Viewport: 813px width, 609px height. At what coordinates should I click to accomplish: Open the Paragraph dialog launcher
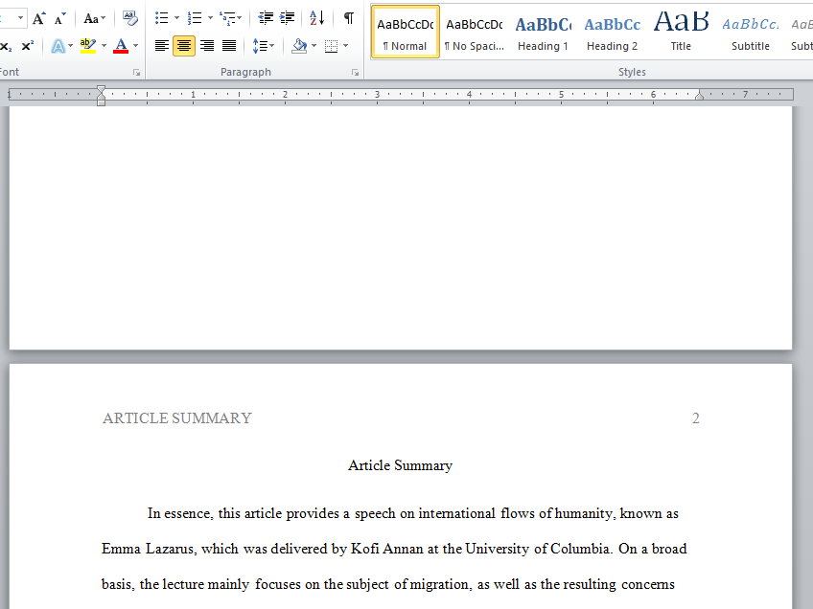pyautogui.click(x=355, y=73)
